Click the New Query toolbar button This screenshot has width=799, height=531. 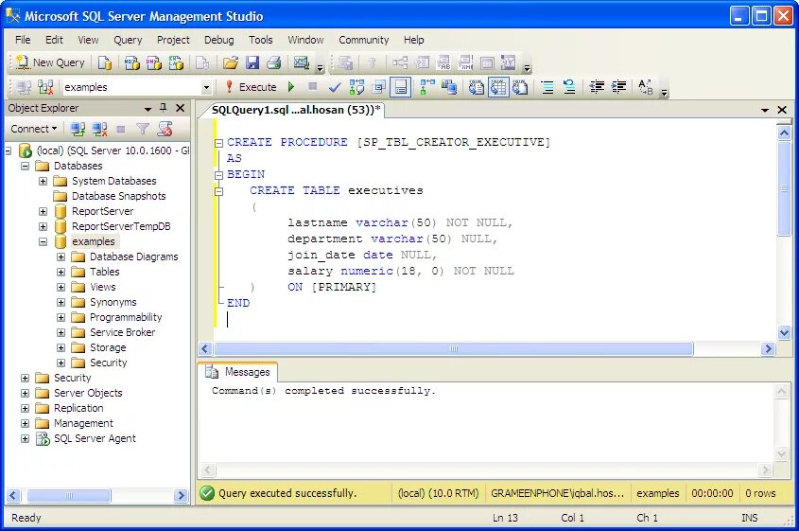(x=50, y=62)
